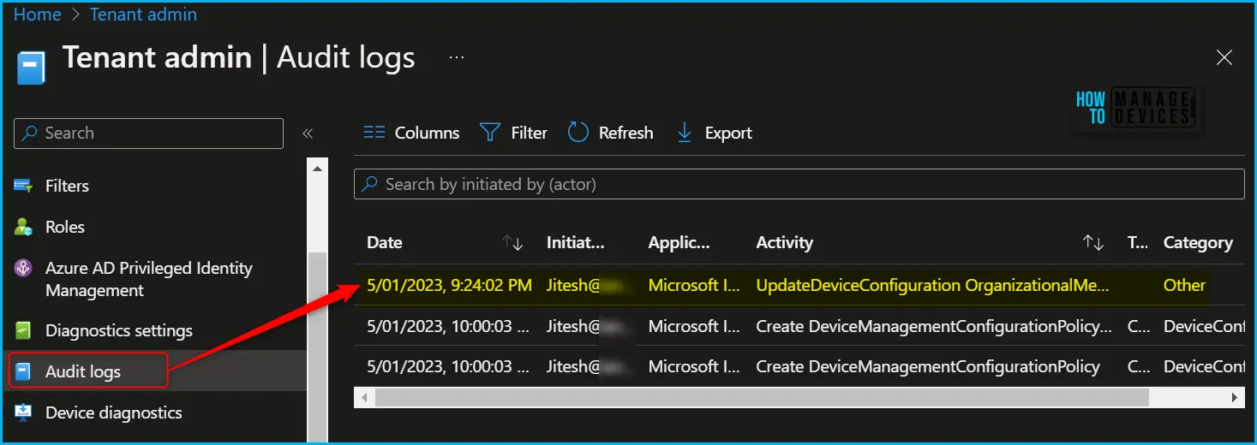Viewport: 1257px width, 445px height.
Task: Open Device diagnostics
Action: pyautogui.click(x=114, y=412)
